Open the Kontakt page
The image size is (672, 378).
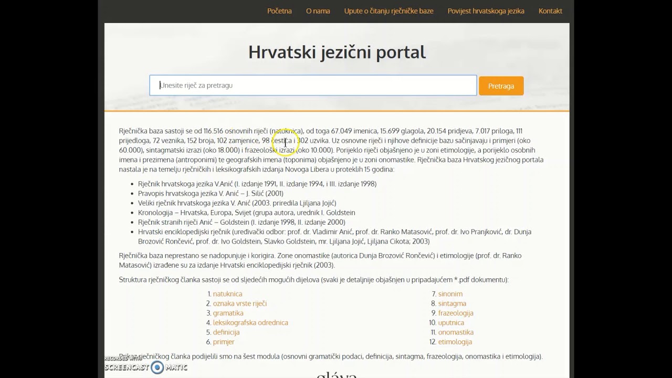[x=550, y=11]
